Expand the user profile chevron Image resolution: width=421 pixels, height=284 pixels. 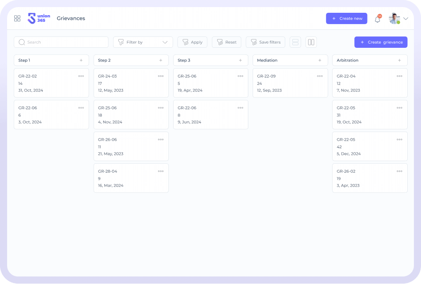405,19
